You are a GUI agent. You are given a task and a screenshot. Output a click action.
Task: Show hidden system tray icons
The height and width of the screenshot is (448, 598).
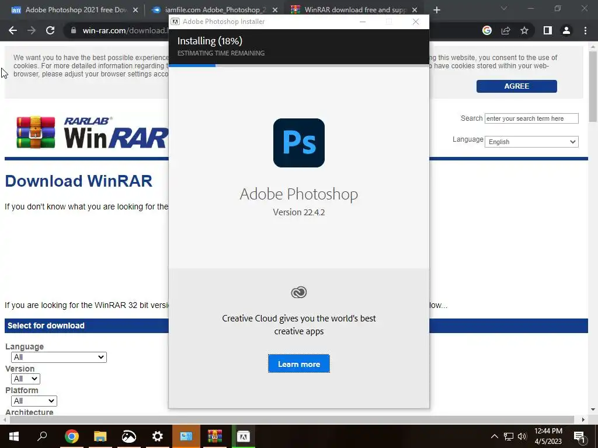pyautogui.click(x=494, y=436)
